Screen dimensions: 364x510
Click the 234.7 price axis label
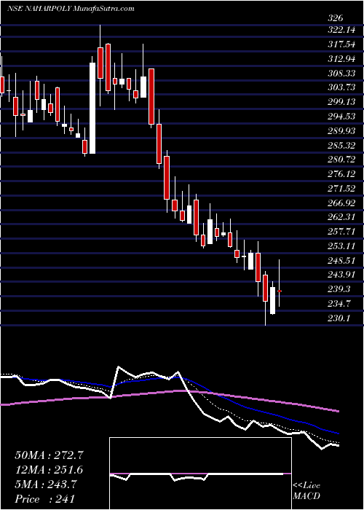tap(339, 304)
